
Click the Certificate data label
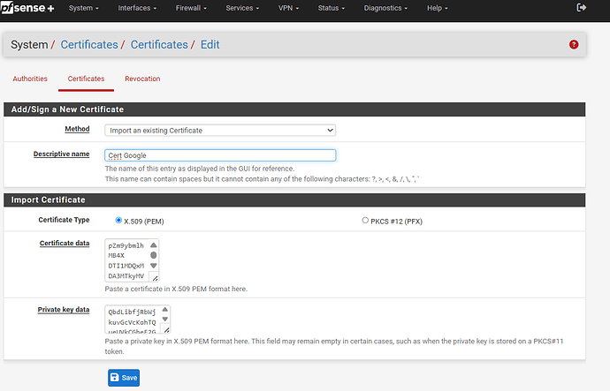[65, 244]
